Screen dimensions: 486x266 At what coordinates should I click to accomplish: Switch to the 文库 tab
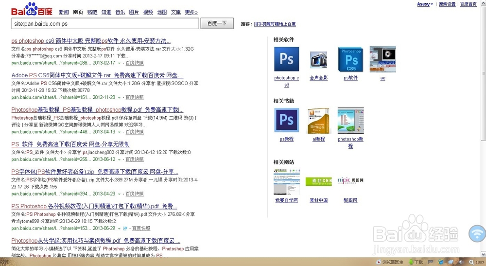coord(176,12)
